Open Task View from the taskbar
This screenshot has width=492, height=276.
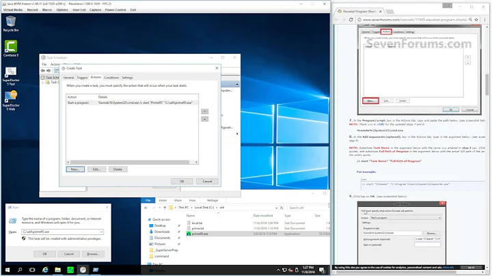(32, 270)
